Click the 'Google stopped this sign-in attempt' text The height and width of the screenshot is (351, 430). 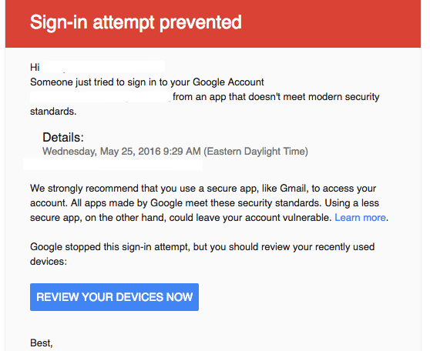(x=109, y=247)
